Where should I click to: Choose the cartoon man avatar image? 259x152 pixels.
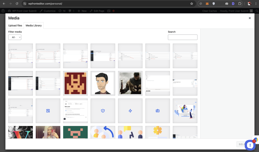pyautogui.click(x=103, y=83)
